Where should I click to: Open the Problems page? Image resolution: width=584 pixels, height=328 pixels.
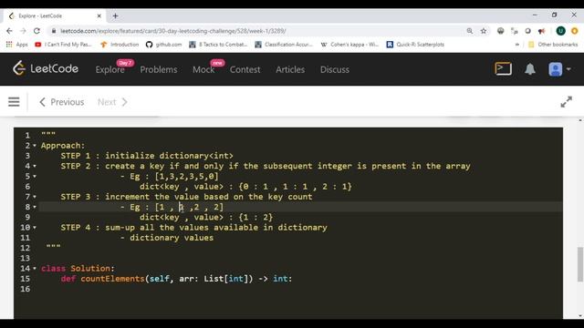159,69
